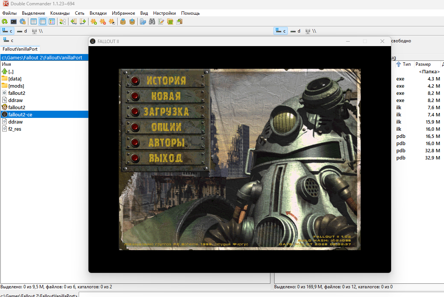Click the unselect group minus icon

pos(103,22)
